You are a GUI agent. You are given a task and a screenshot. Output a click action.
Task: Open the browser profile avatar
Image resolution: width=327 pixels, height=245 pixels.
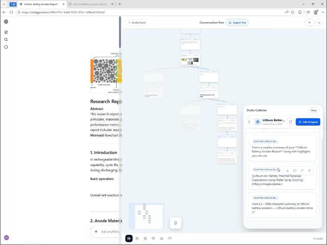pyautogui.click(x=316, y=12)
